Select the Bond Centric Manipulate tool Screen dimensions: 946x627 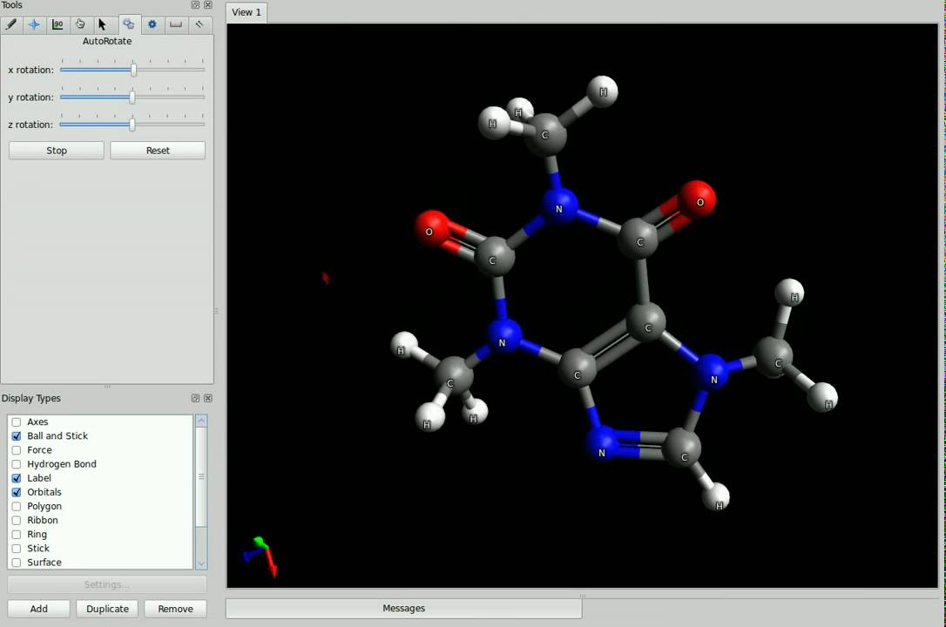coord(57,24)
